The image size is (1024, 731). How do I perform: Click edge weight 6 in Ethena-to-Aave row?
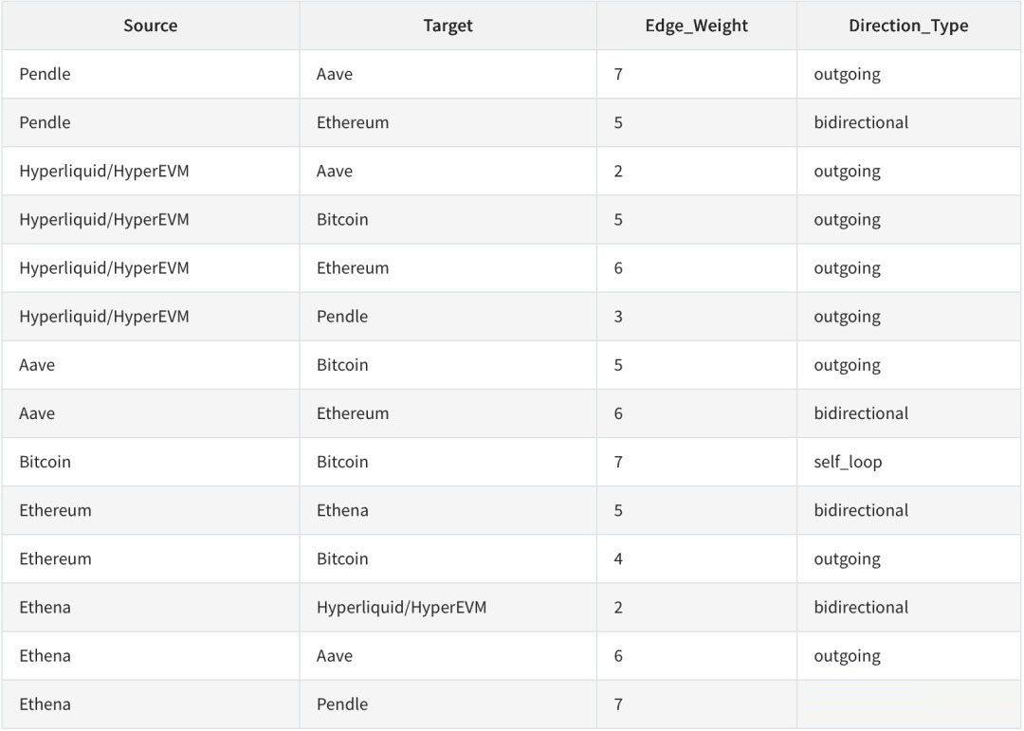tap(618, 655)
